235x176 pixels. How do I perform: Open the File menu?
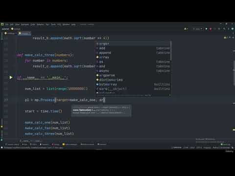click(7, 24)
